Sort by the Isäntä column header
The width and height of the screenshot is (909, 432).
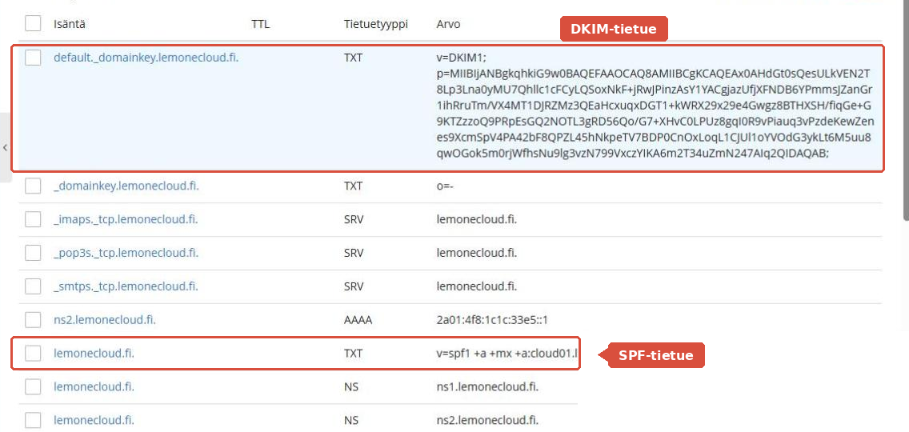[70, 24]
